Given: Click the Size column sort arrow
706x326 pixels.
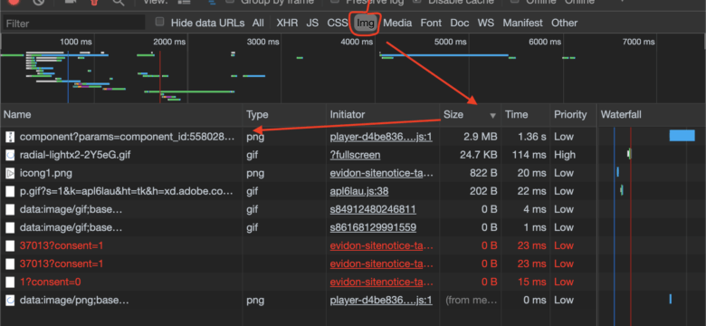Looking at the screenshot, I should (x=492, y=116).
